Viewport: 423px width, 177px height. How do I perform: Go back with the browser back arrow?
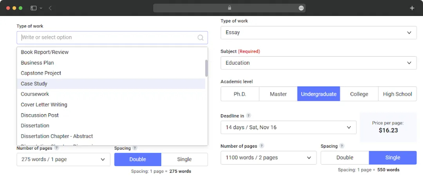tap(50, 8)
